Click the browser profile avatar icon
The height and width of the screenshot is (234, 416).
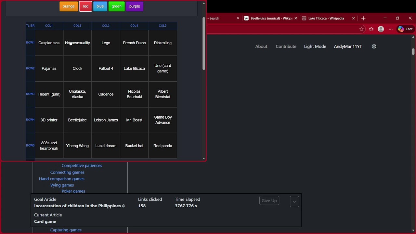[x=381, y=29]
